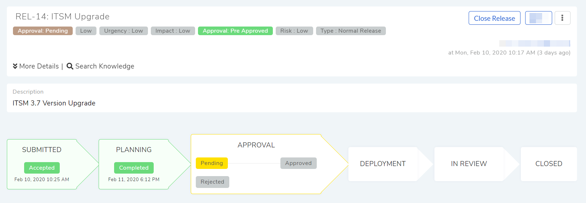Click the Type : Normal Release tag
This screenshot has width=586, height=203.
(351, 31)
